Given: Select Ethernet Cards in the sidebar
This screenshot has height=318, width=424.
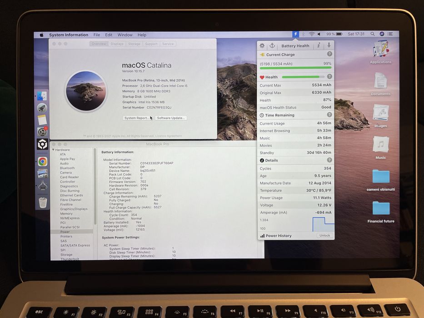Looking at the screenshot, I should 71,195.
